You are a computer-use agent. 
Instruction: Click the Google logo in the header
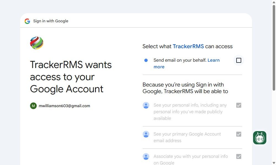[27, 21]
